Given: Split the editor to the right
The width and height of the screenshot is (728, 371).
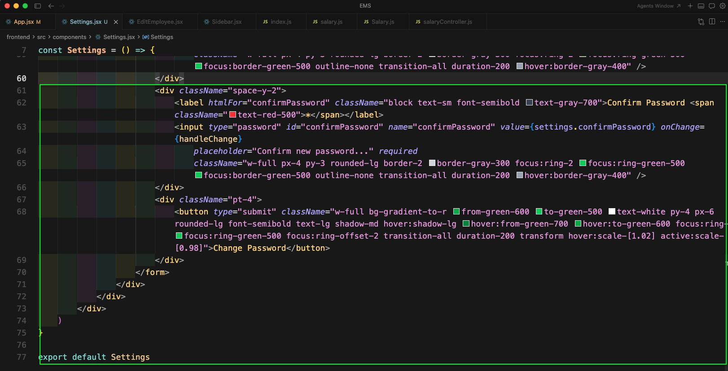Looking at the screenshot, I should pyautogui.click(x=712, y=22).
